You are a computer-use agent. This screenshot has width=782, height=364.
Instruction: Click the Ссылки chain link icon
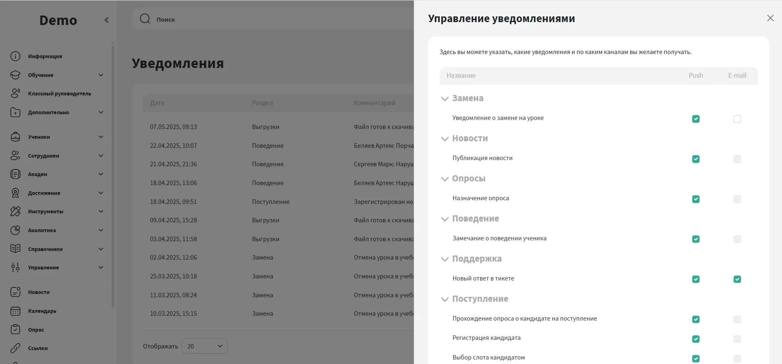[15, 348]
